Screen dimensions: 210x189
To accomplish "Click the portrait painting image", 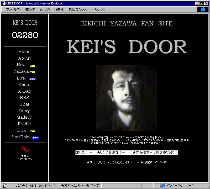I will point(127,98).
